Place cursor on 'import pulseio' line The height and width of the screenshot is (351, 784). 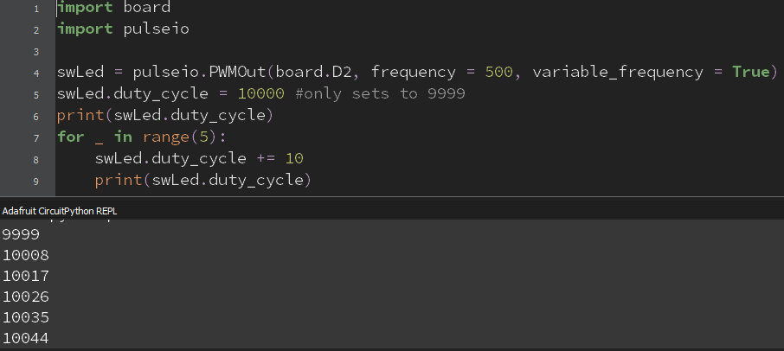pos(123,29)
